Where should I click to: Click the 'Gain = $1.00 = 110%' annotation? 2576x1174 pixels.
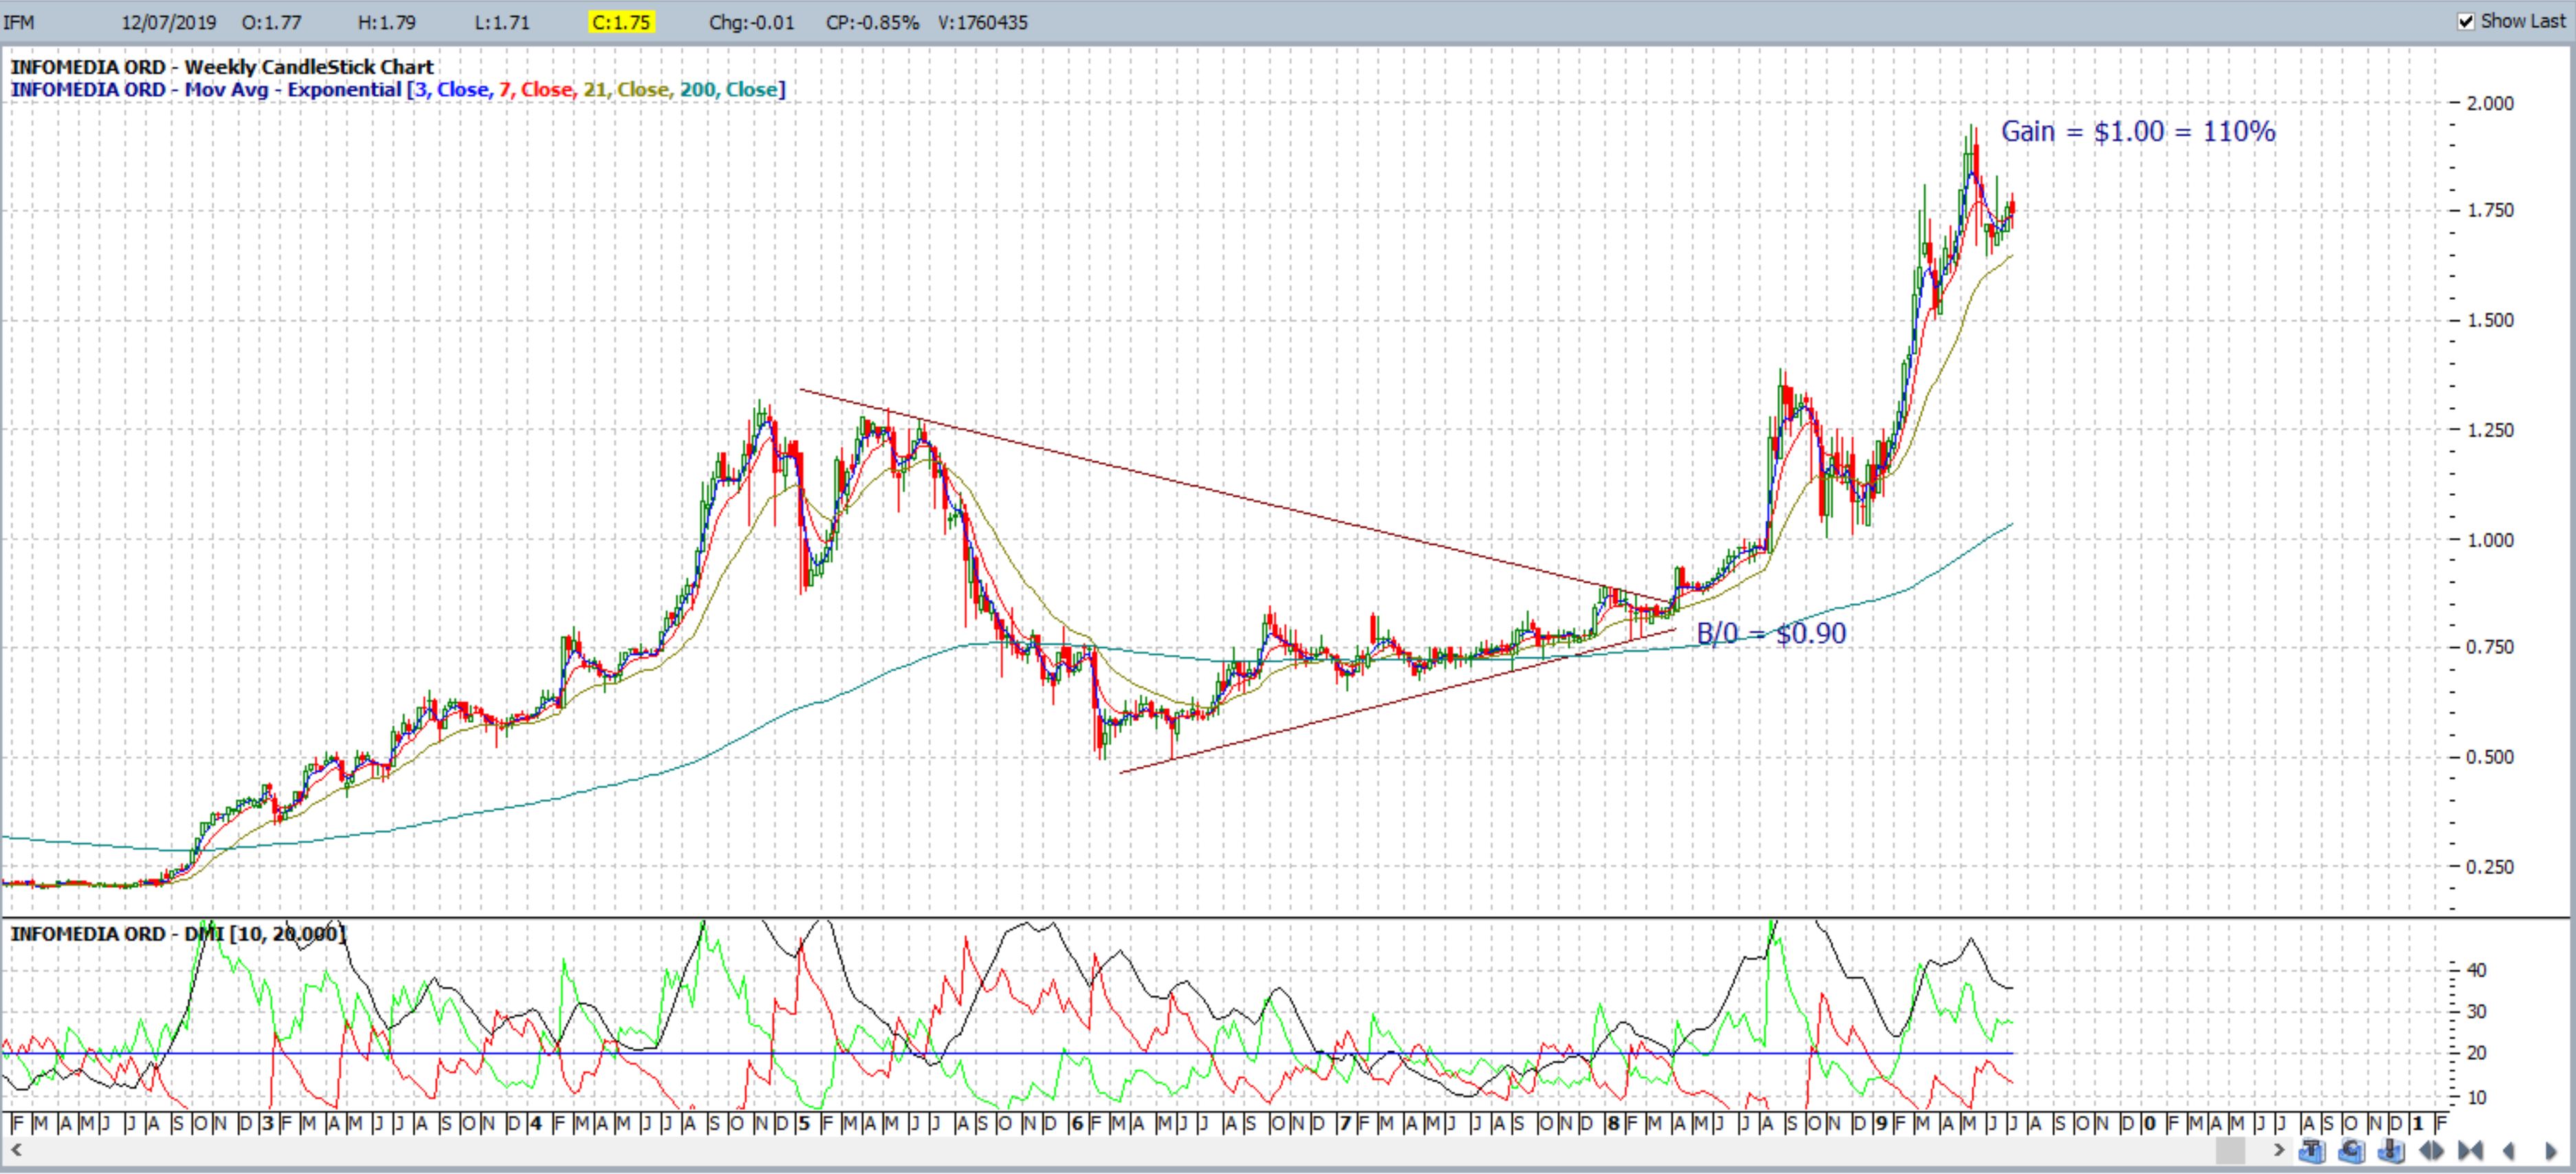[2138, 131]
